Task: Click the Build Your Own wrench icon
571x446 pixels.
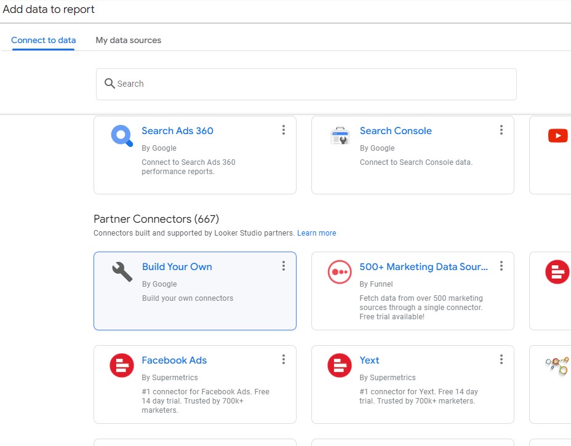Action: 122,272
